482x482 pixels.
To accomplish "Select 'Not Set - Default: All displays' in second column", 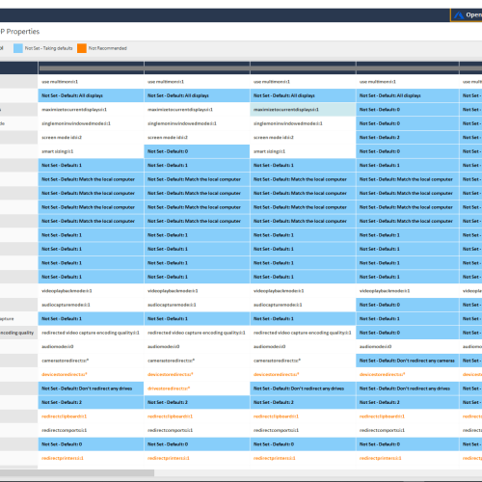I will click(197, 95).
